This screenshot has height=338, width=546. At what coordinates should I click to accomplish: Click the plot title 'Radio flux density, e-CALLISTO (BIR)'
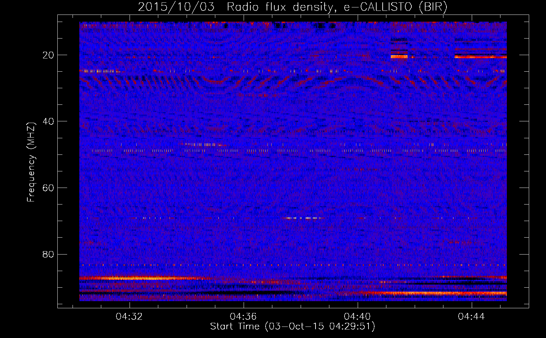pos(337,7)
